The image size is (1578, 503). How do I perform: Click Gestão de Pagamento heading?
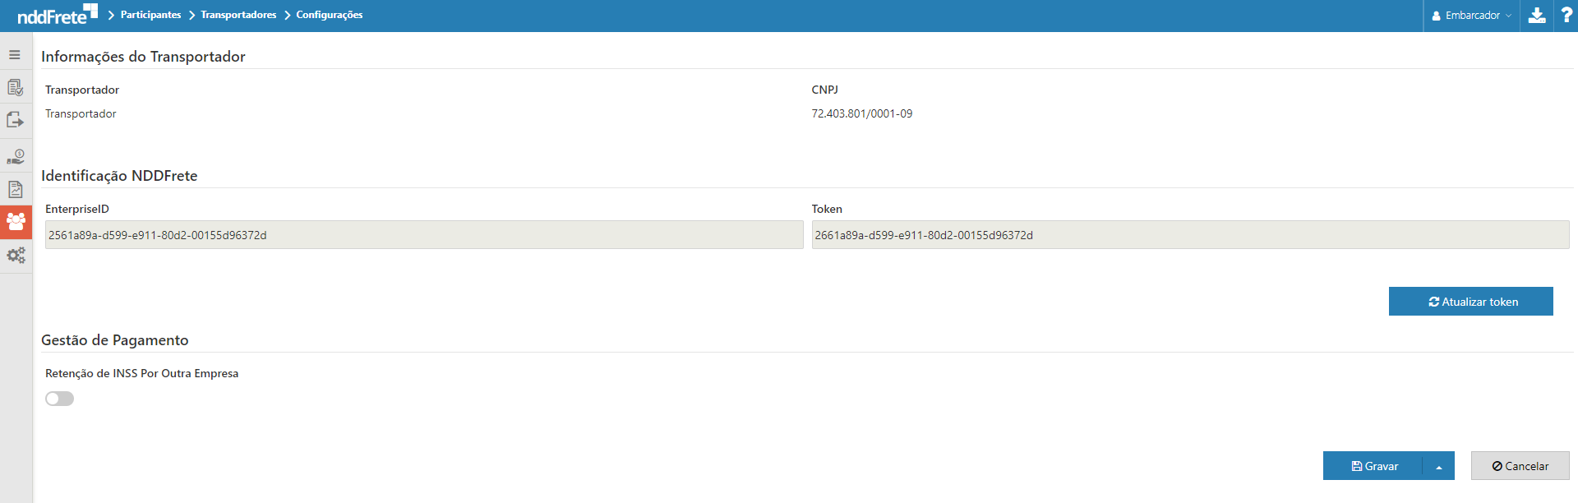click(x=115, y=340)
